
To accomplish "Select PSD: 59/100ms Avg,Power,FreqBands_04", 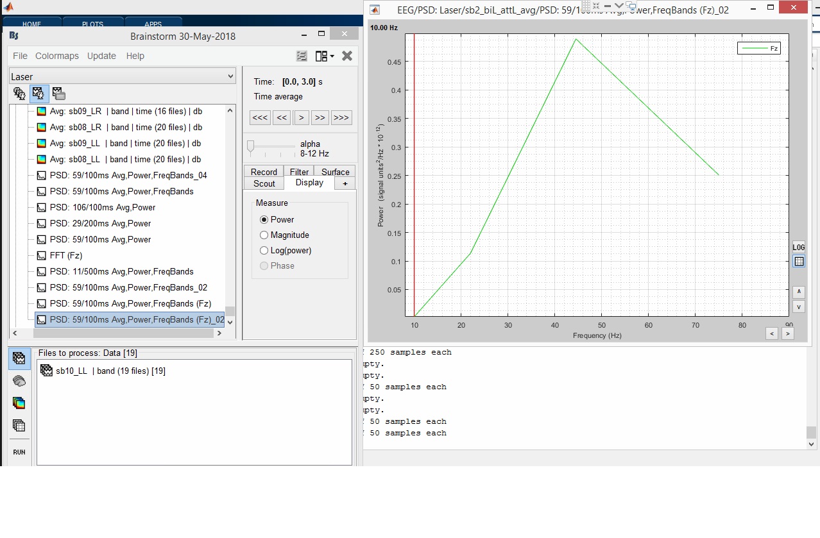I will pyautogui.click(x=128, y=175).
